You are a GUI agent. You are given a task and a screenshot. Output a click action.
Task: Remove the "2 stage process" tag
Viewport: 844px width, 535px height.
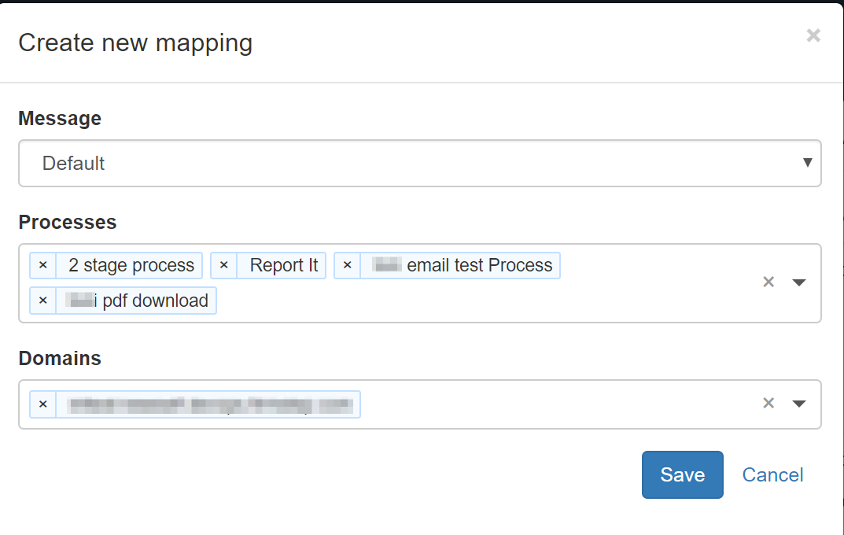(43, 265)
